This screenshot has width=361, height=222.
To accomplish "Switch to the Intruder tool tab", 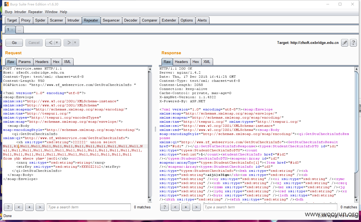I will click(x=74, y=20).
